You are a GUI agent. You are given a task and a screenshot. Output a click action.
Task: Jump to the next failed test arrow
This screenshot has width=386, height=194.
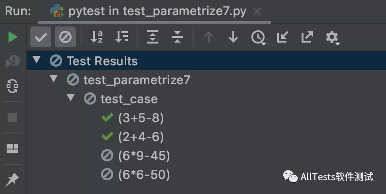pos(233,37)
